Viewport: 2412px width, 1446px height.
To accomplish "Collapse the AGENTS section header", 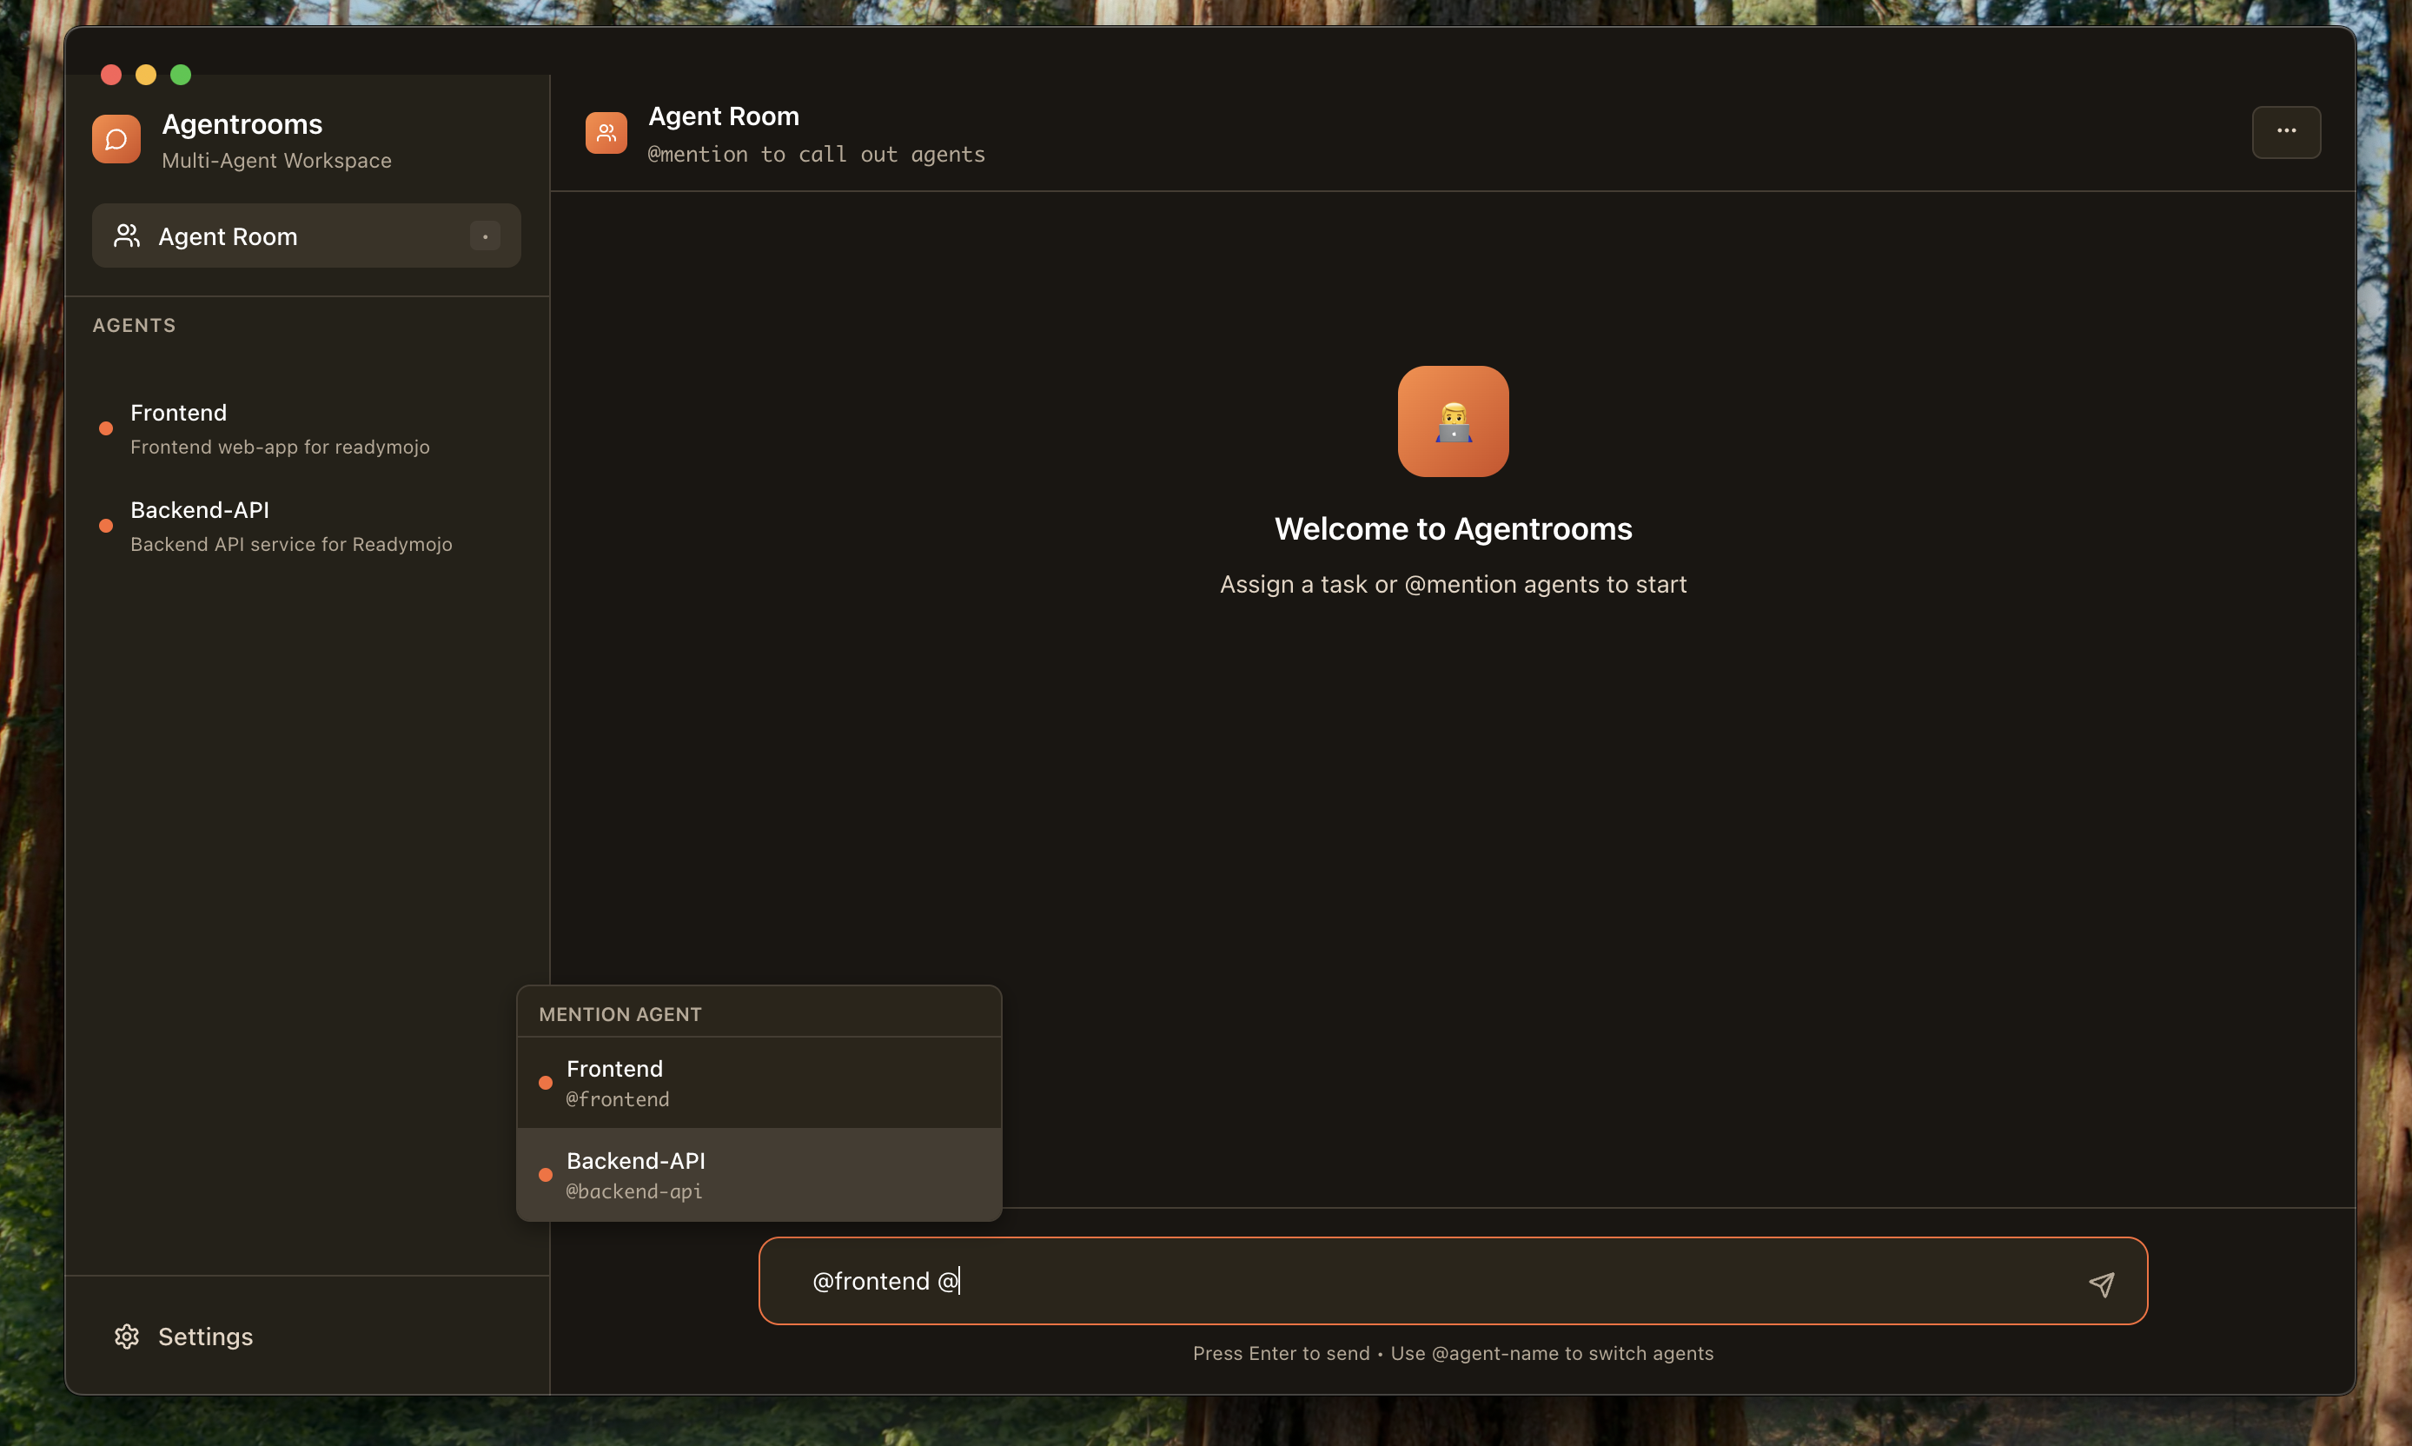I will pos(135,324).
